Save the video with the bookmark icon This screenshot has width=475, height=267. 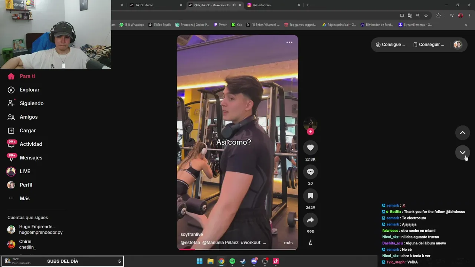coord(310,196)
